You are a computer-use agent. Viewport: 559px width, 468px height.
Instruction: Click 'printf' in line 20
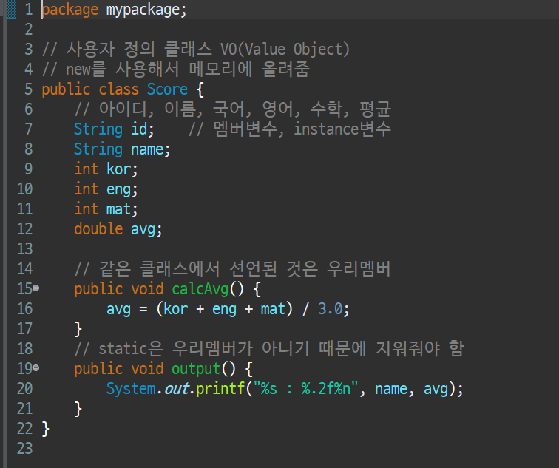(220, 388)
